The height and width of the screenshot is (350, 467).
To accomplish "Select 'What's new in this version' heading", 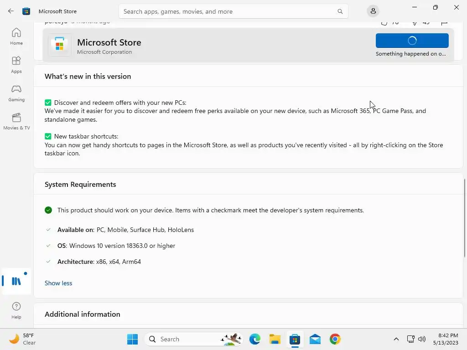I will (x=88, y=76).
